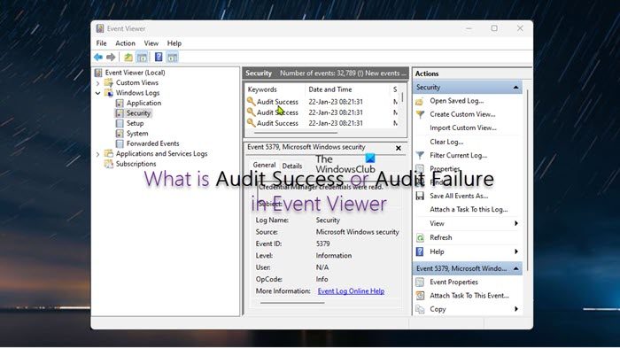Click the blue Help toolbar icon
620x348 pixels.
click(159, 58)
